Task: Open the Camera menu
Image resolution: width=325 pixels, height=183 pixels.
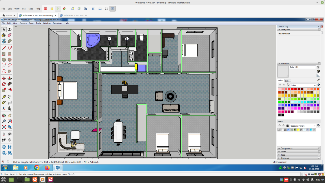Action: point(23,23)
